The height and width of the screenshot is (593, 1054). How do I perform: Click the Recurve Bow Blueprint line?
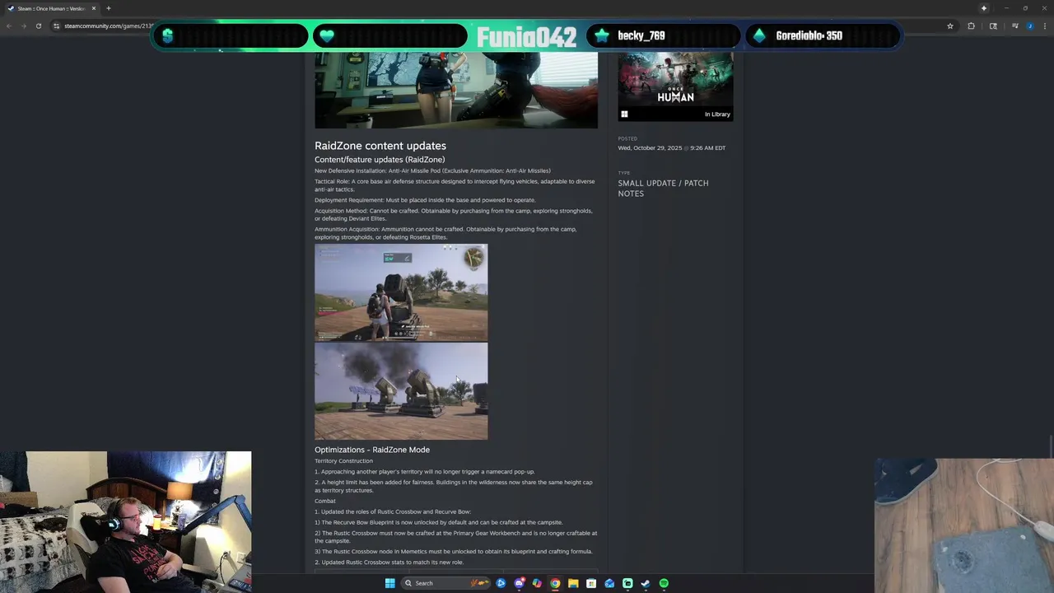click(x=439, y=522)
